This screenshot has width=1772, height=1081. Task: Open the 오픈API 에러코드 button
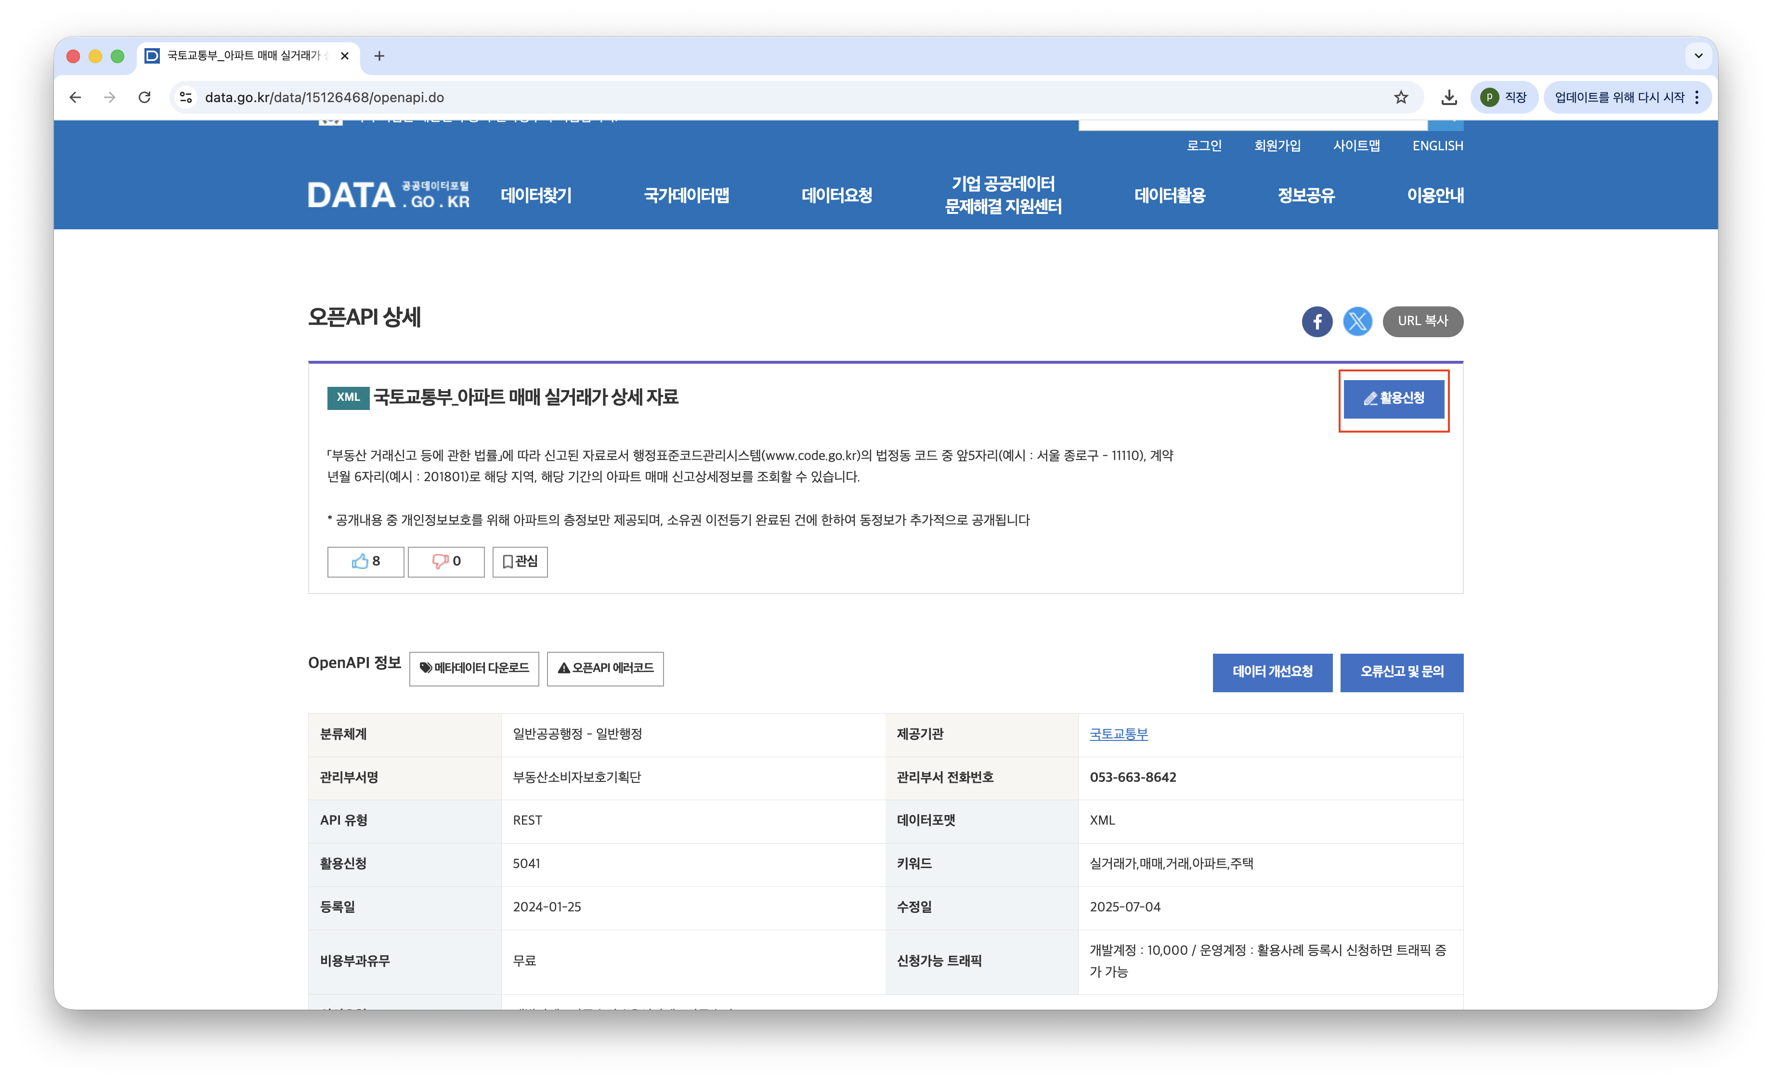point(605,669)
